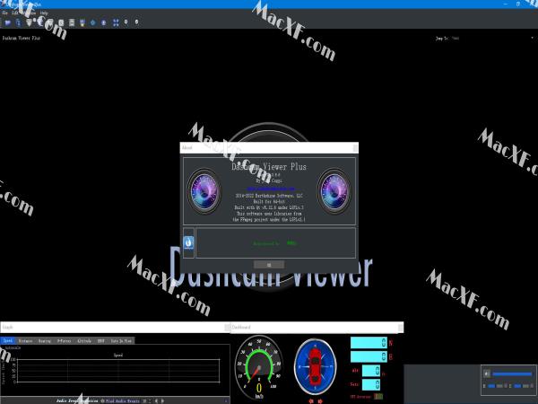Click the registration status text in About
This screenshot has height=404, width=538.
275,243
